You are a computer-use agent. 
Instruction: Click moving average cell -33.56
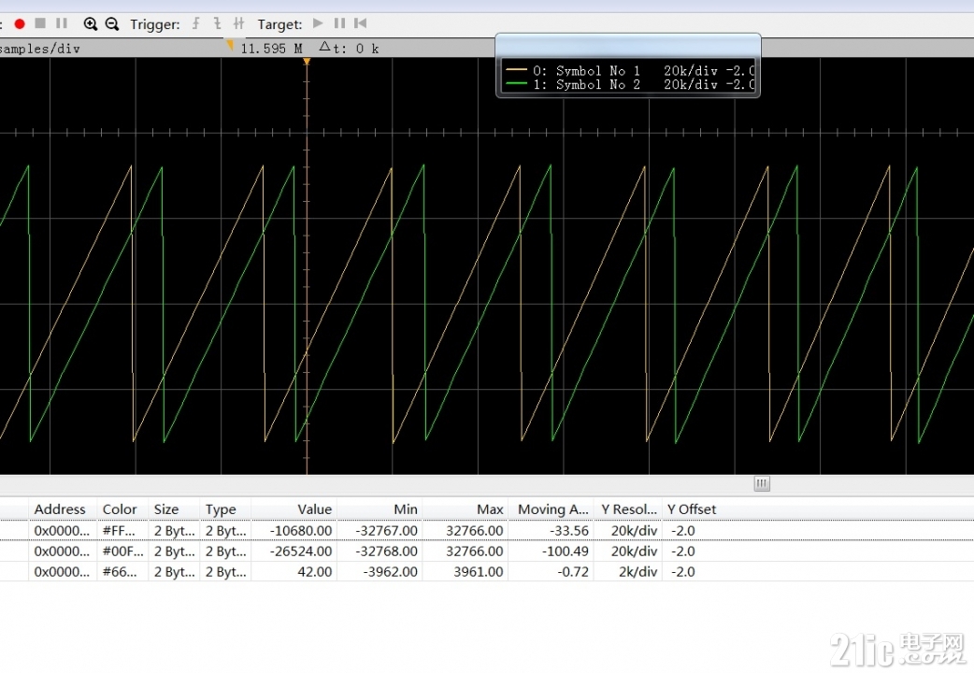(x=551, y=531)
